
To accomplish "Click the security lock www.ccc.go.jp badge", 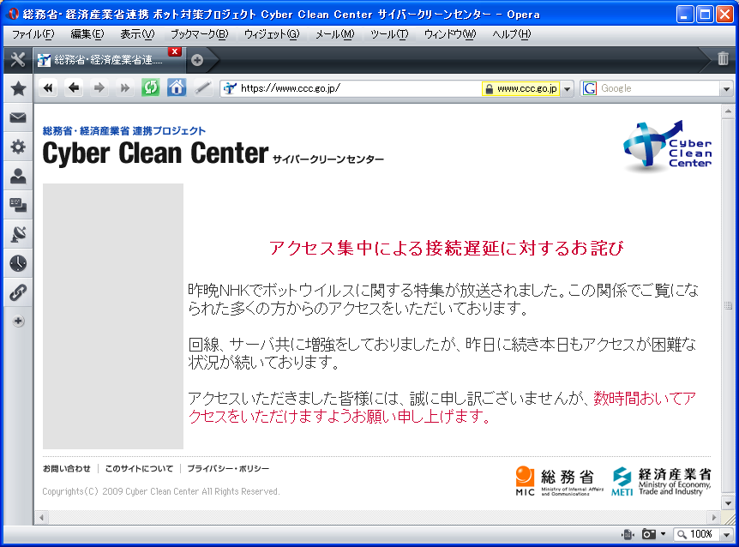I will click(520, 88).
